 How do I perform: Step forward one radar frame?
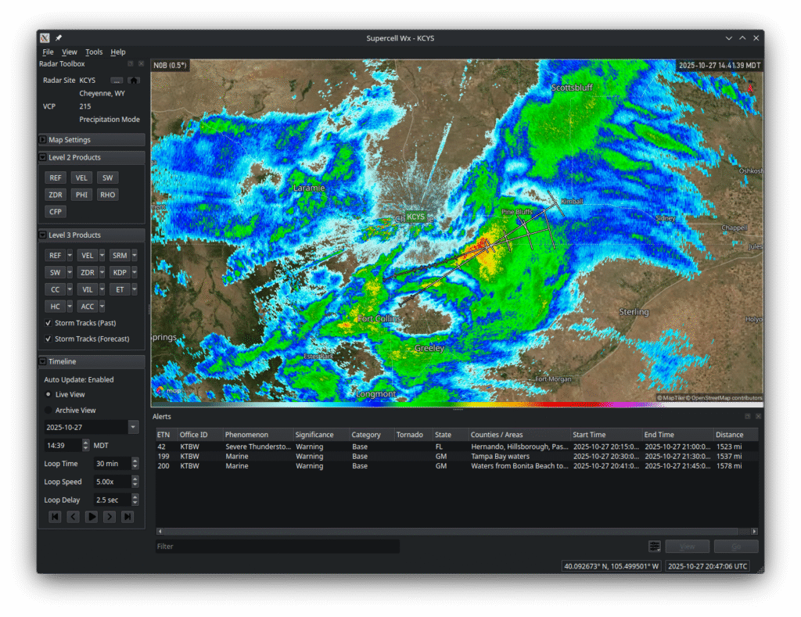[110, 517]
